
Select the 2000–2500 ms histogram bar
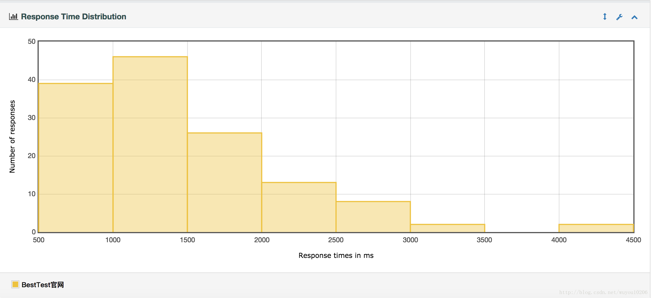click(x=299, y=207)
